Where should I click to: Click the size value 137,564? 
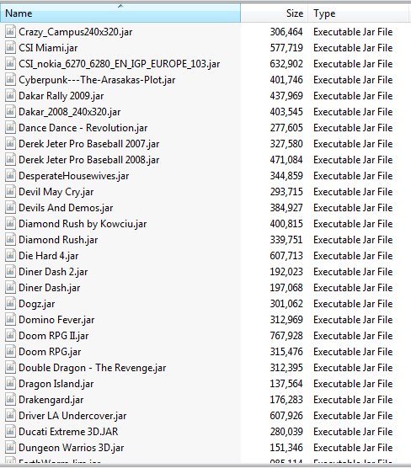click(286, 384)
